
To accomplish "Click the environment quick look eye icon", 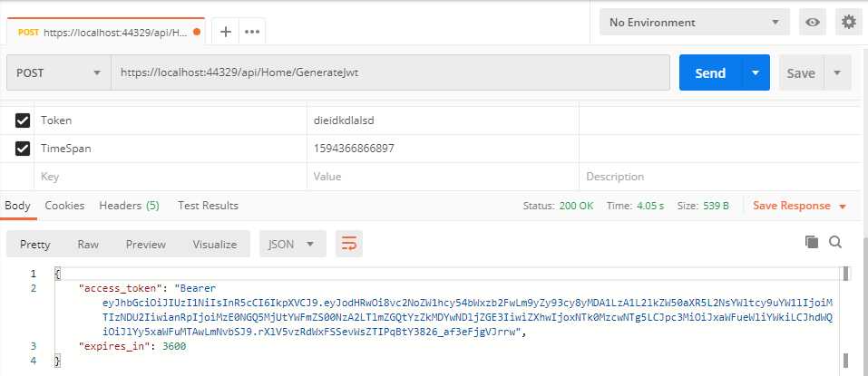I will 813,23.
